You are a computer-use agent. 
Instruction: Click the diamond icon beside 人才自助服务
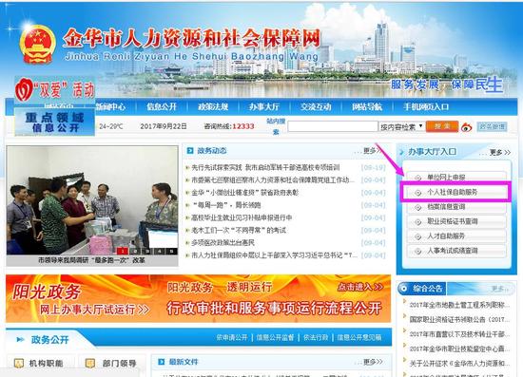click(x=418, y=236)
